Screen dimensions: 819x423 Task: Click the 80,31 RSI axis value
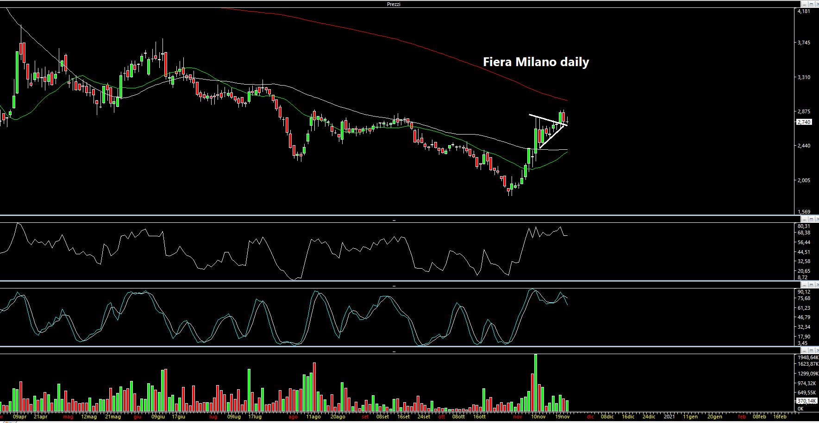point(804,226)
